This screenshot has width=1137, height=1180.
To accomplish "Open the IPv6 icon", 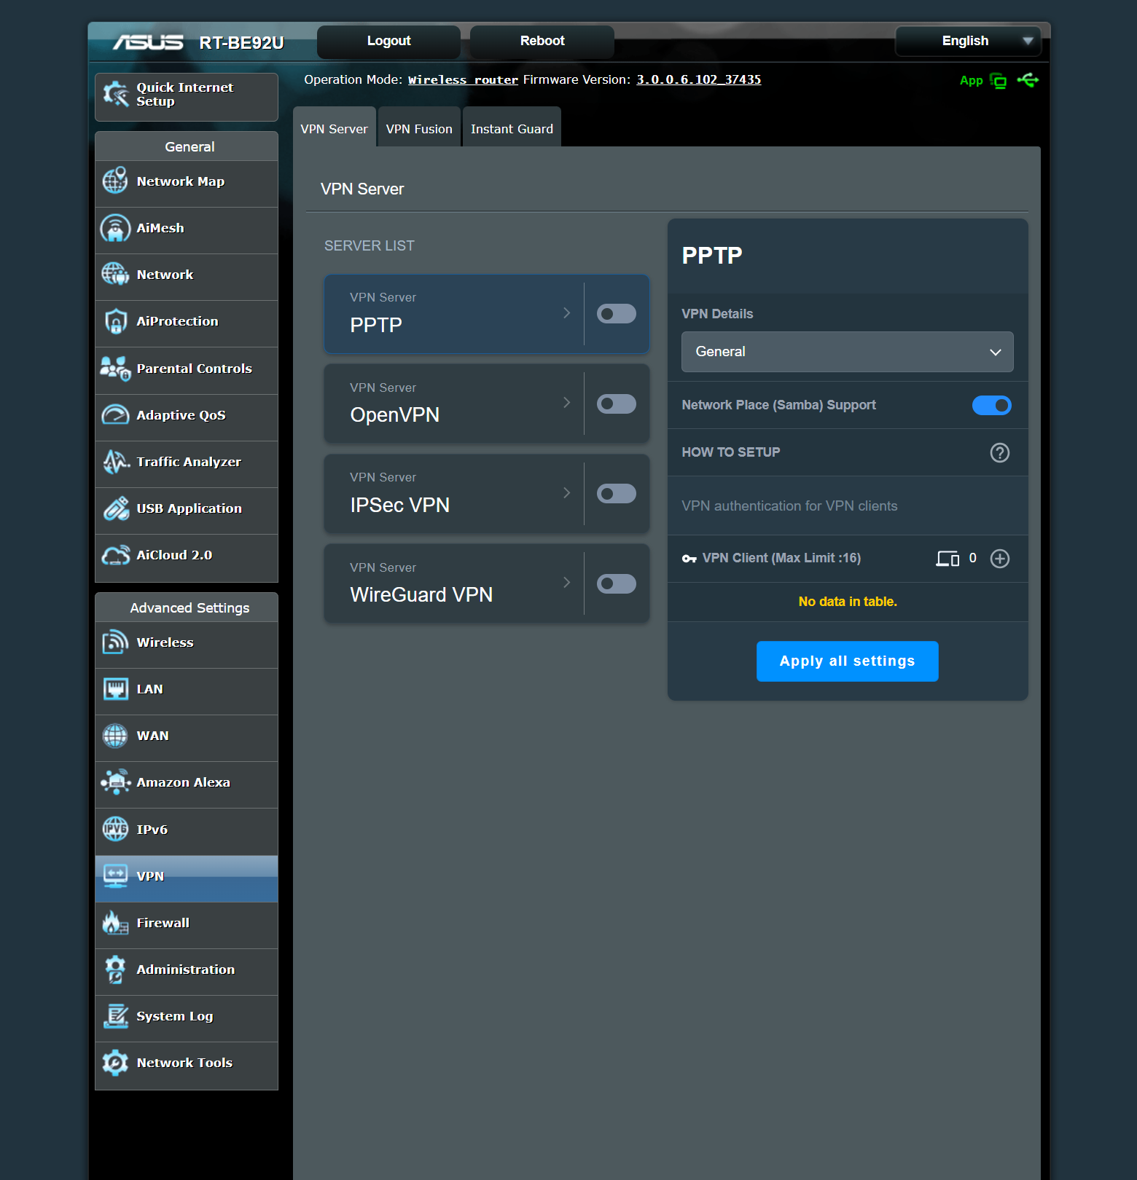I will [115, 829].
